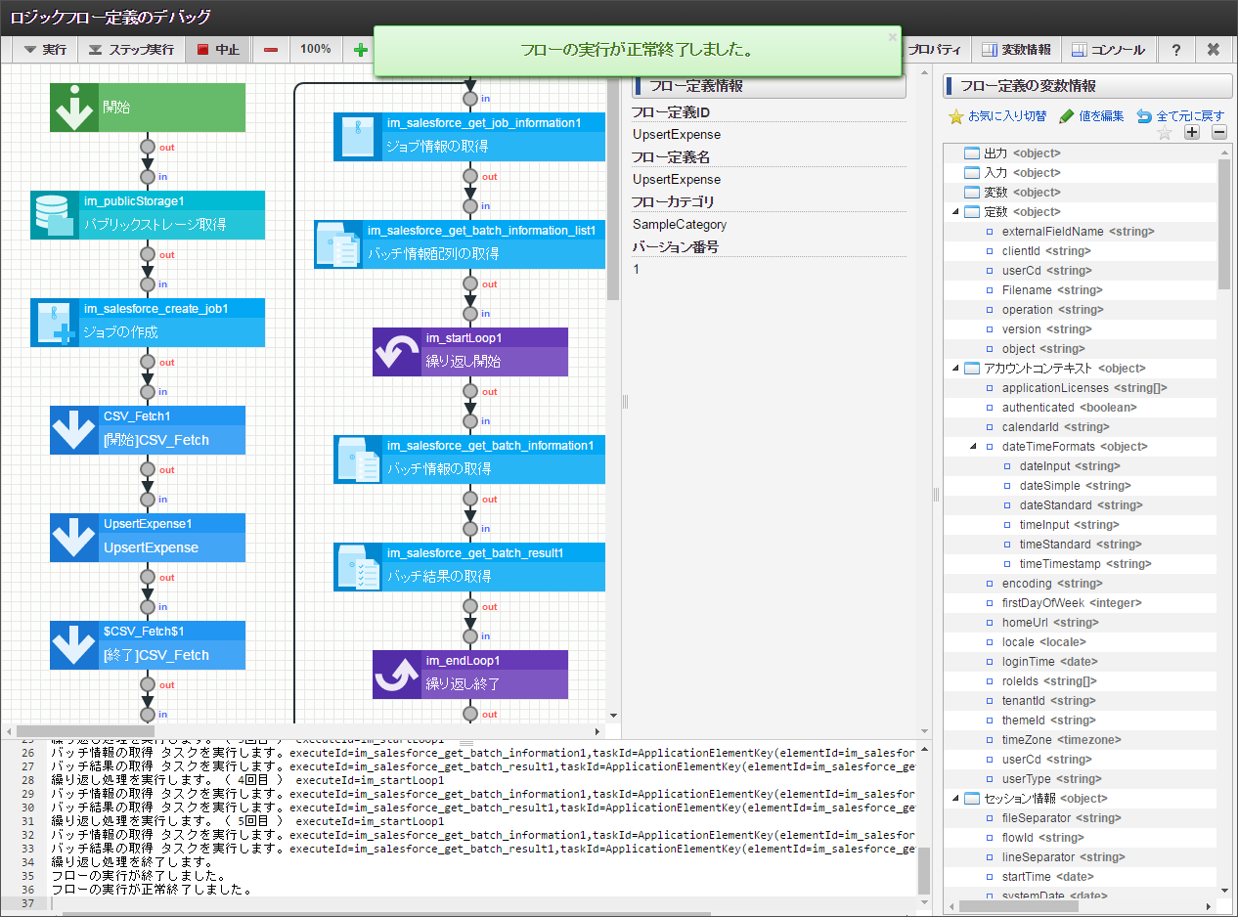Select the CSV_Fetch1 start node arrow icon
The image size is (1238, 917).
[74, 430]
